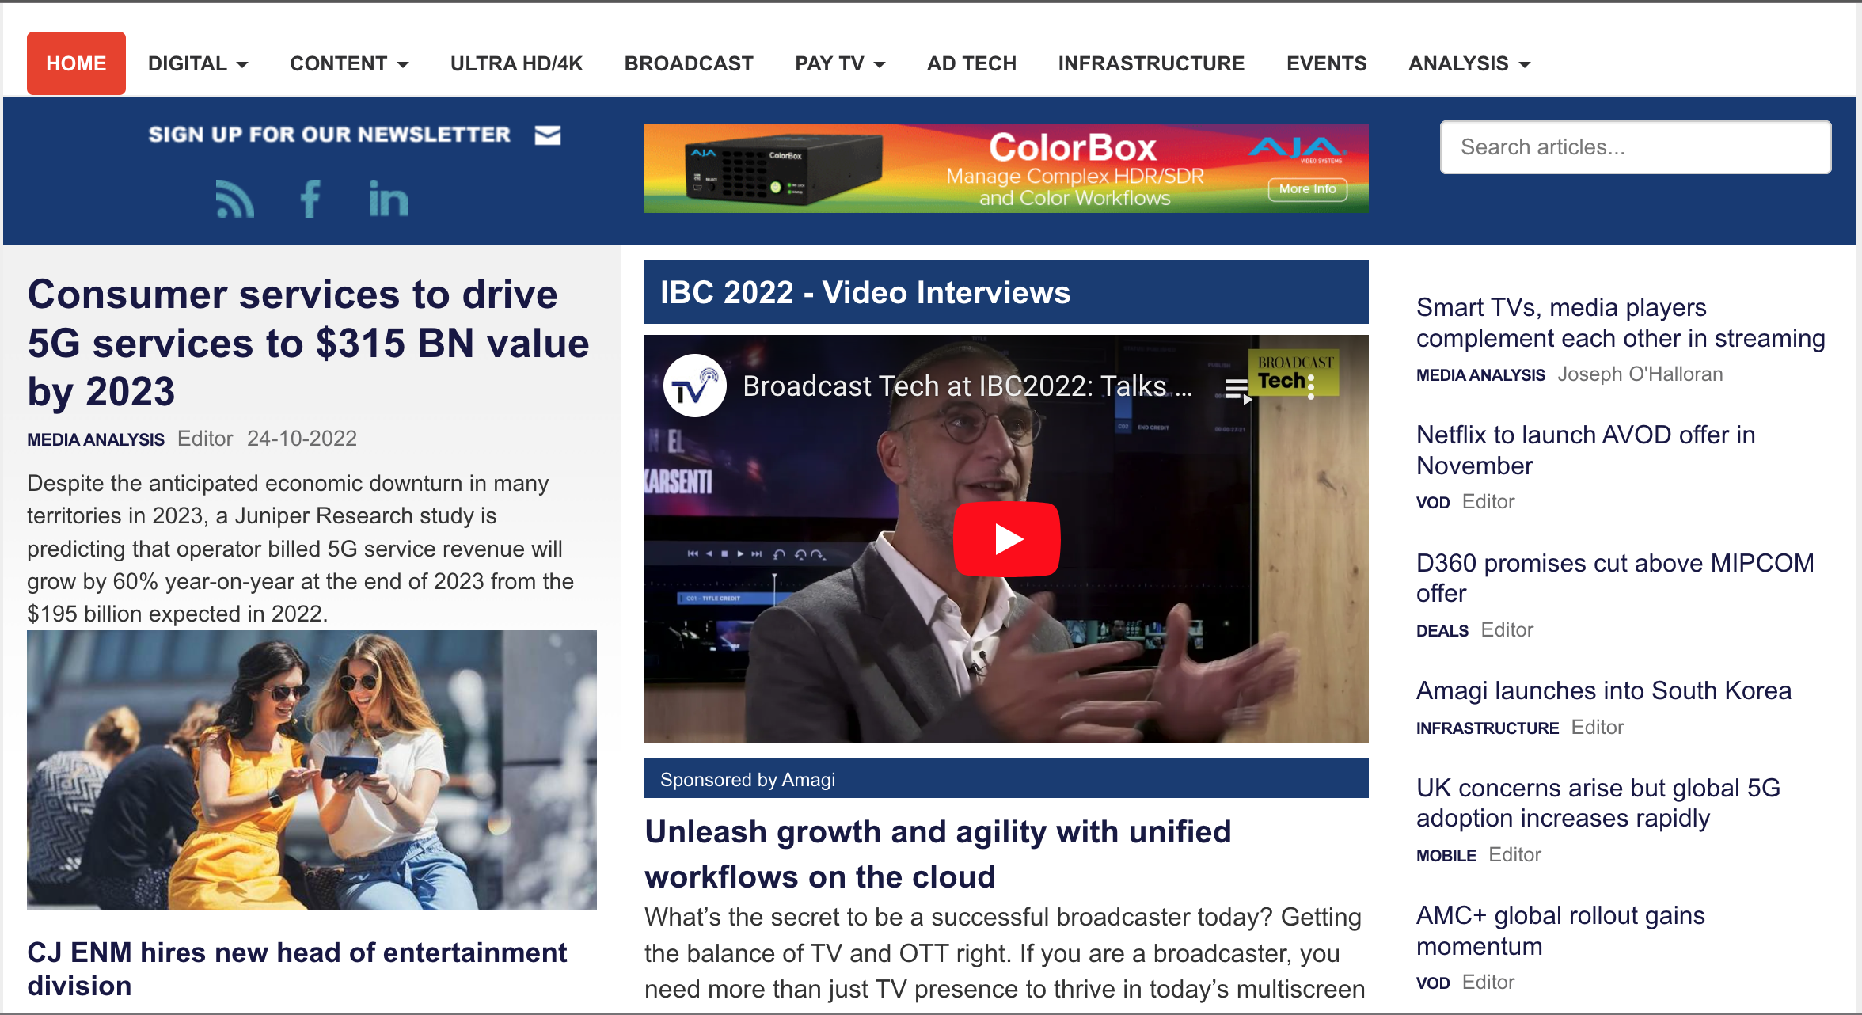Click the Search articles field
Viewport: 1862px width, 1015px height.
pyautogui.click(x=1635, y=147)
